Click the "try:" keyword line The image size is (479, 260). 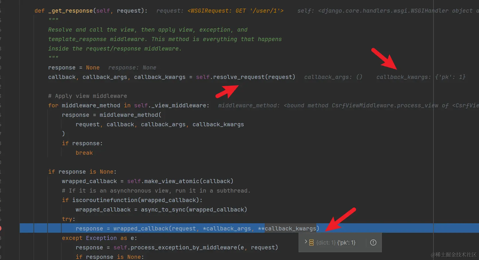(68, 219)
